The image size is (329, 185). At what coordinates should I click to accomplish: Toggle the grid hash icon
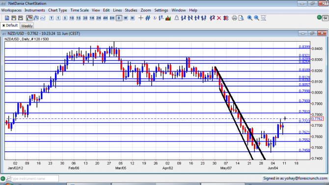(x=148, y=18)
